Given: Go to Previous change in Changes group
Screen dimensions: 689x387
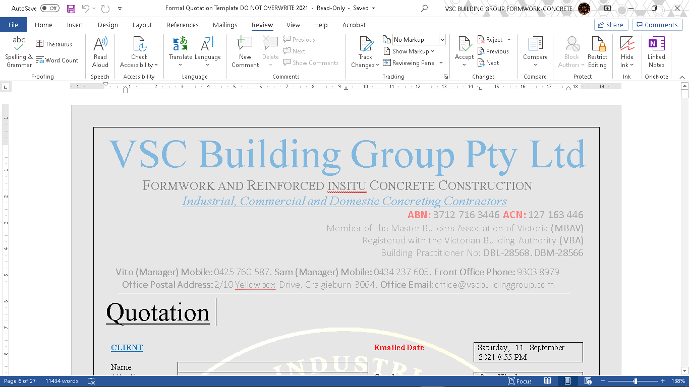Looking at the screenshot, I should point(493,51).
